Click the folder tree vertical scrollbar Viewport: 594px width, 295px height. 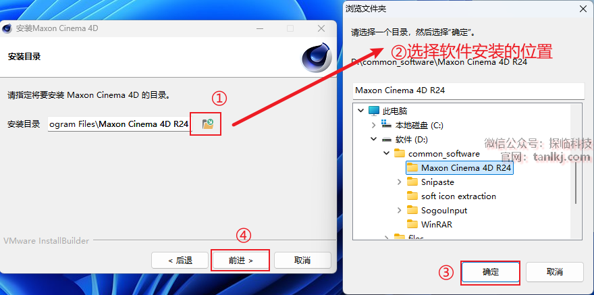(x=576, y=184)
